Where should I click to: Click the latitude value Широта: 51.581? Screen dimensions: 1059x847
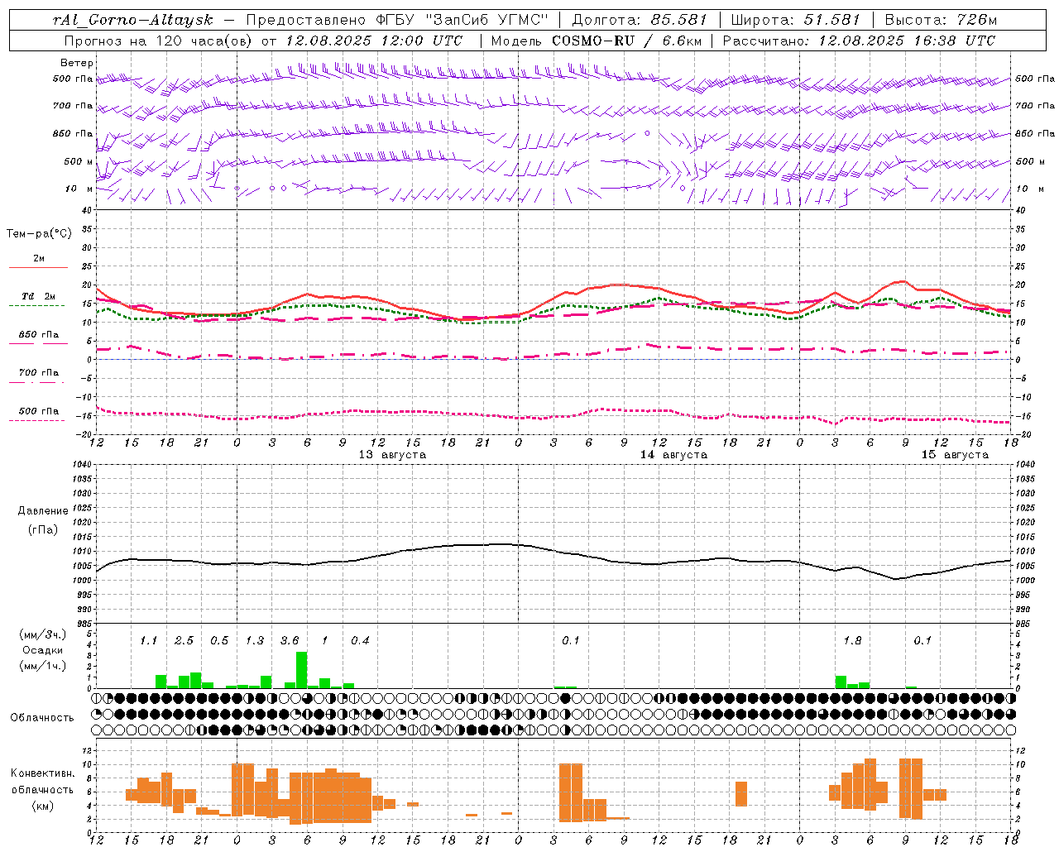click(x=796, y=20)
